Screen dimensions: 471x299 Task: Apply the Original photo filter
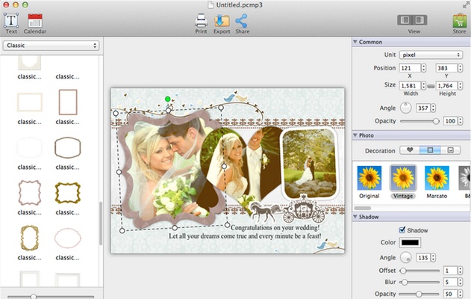(369, 182)
